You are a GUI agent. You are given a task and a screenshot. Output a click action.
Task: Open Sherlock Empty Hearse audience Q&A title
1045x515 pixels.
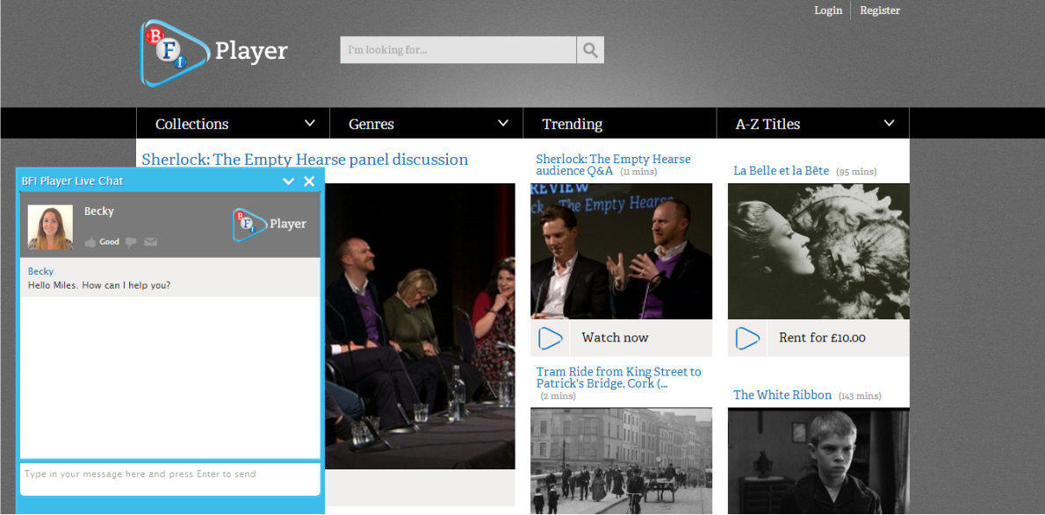613,165
